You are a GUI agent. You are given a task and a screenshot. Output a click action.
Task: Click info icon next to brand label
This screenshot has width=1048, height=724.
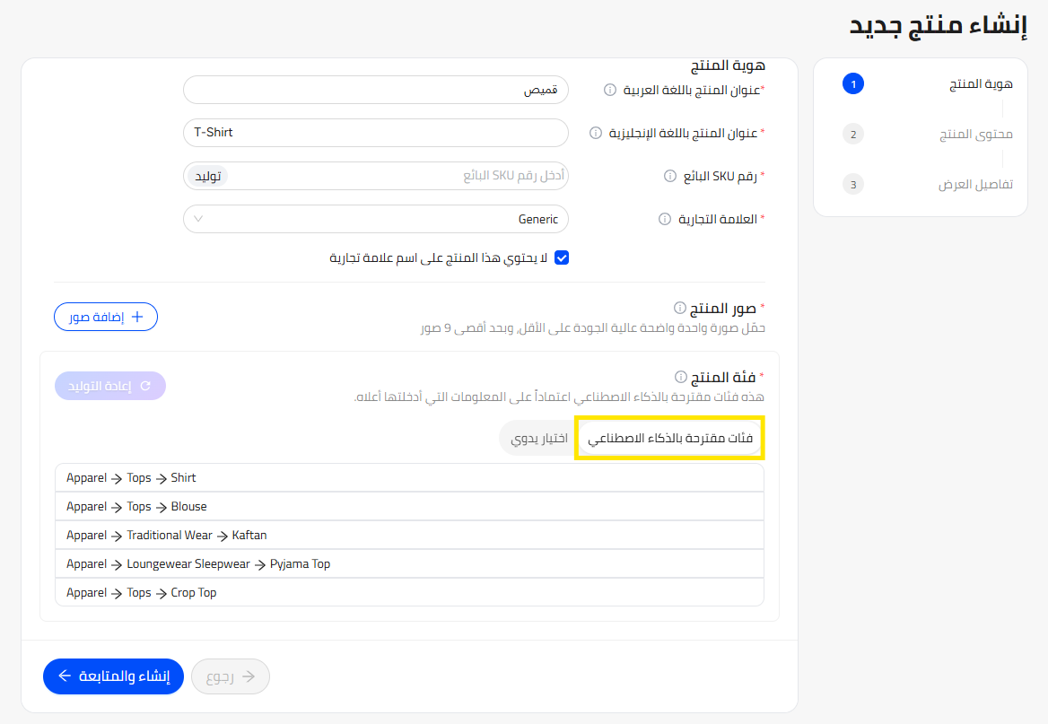(x=665, y=219)
